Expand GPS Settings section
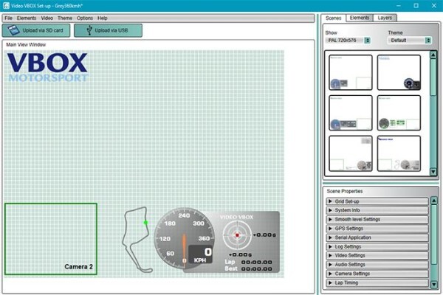The height and width of the screenshot is (295, 443). click(x=377, y=229)
